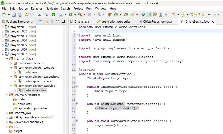This screenshot has width=223, height=134.
Task: Collapse proyecto007 project node
Action: pos(3,54)
